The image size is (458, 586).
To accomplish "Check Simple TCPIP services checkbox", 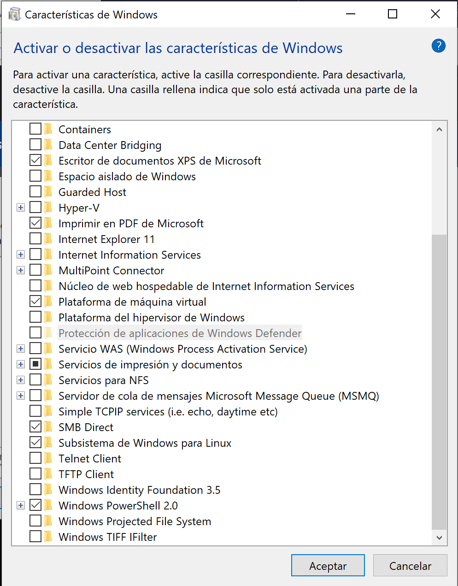I will [x=35, y=411].
